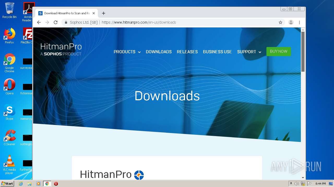Open the Chrome three-dot menu

300,22
